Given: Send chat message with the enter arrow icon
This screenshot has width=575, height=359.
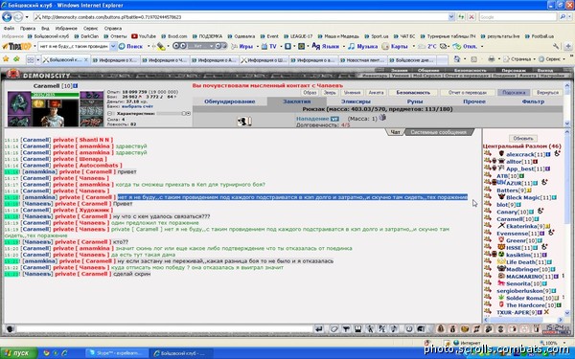Looking at the screenshot, I should tap(319, 329).
